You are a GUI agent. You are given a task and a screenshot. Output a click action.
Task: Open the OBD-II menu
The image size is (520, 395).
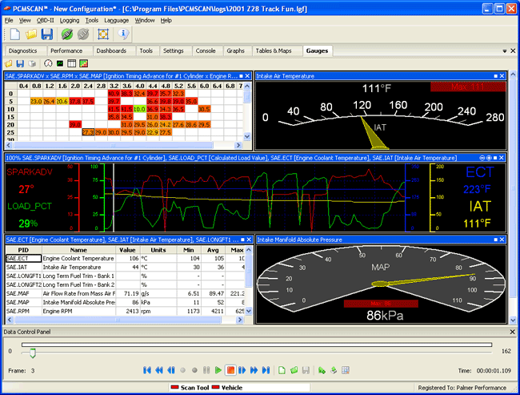tap(45, 20)
